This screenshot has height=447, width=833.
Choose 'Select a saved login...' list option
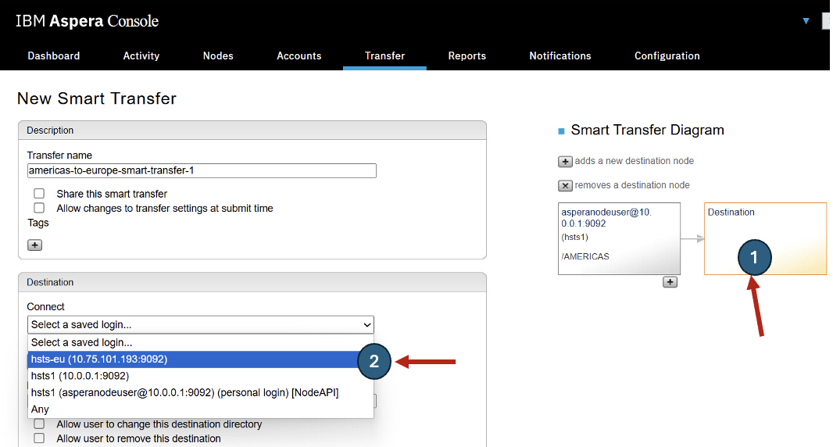pos(201,342)
